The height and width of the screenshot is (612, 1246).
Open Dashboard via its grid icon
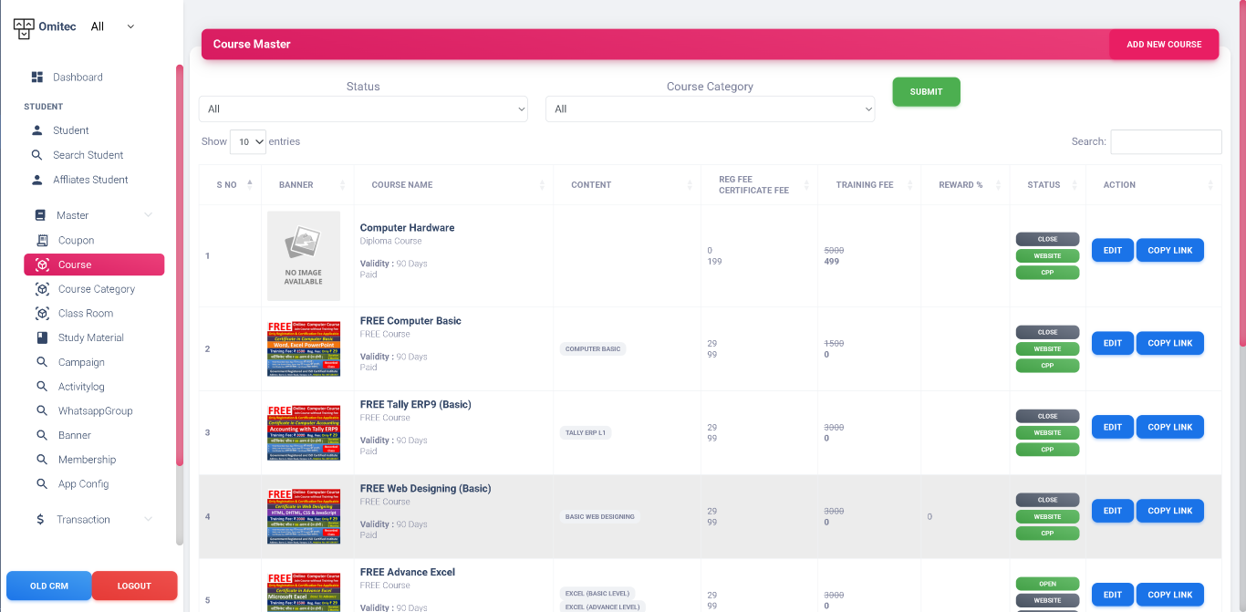(x=37, y=78)
